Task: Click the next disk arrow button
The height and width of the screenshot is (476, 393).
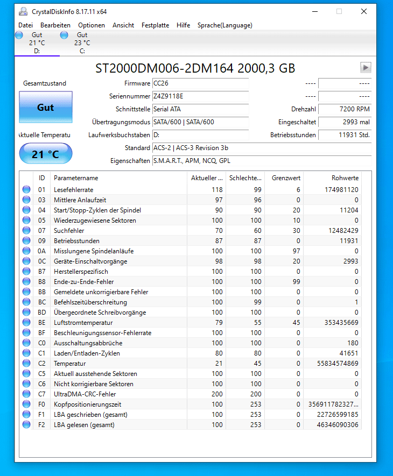Action: [x=366, y=67]
